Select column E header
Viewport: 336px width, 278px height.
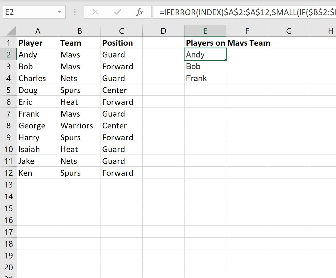[205, 31]
